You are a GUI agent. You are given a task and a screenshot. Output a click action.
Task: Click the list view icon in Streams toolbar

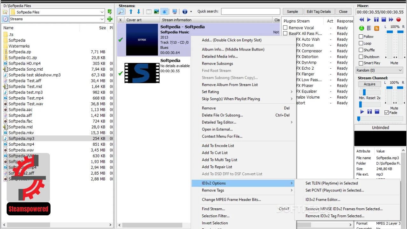[x=149, y=12]
